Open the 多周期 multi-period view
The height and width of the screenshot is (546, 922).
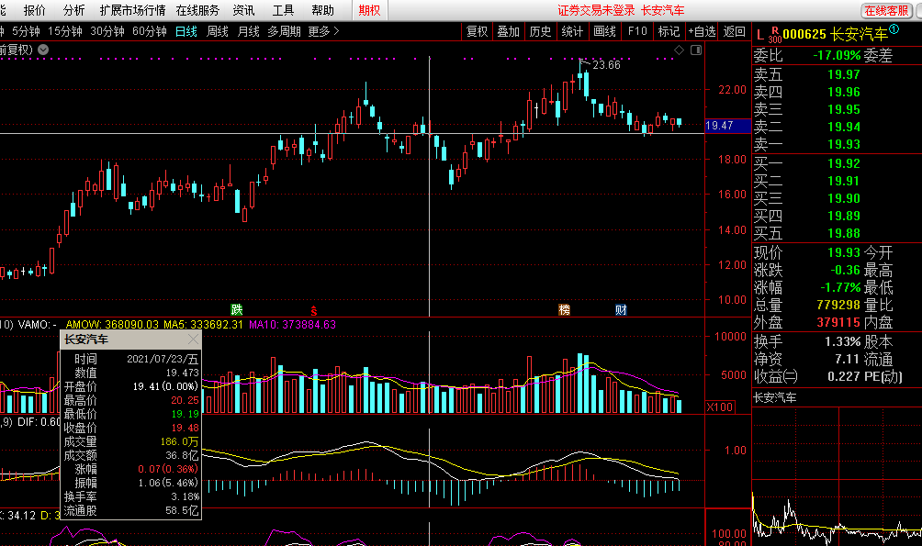tap(284, 32)
